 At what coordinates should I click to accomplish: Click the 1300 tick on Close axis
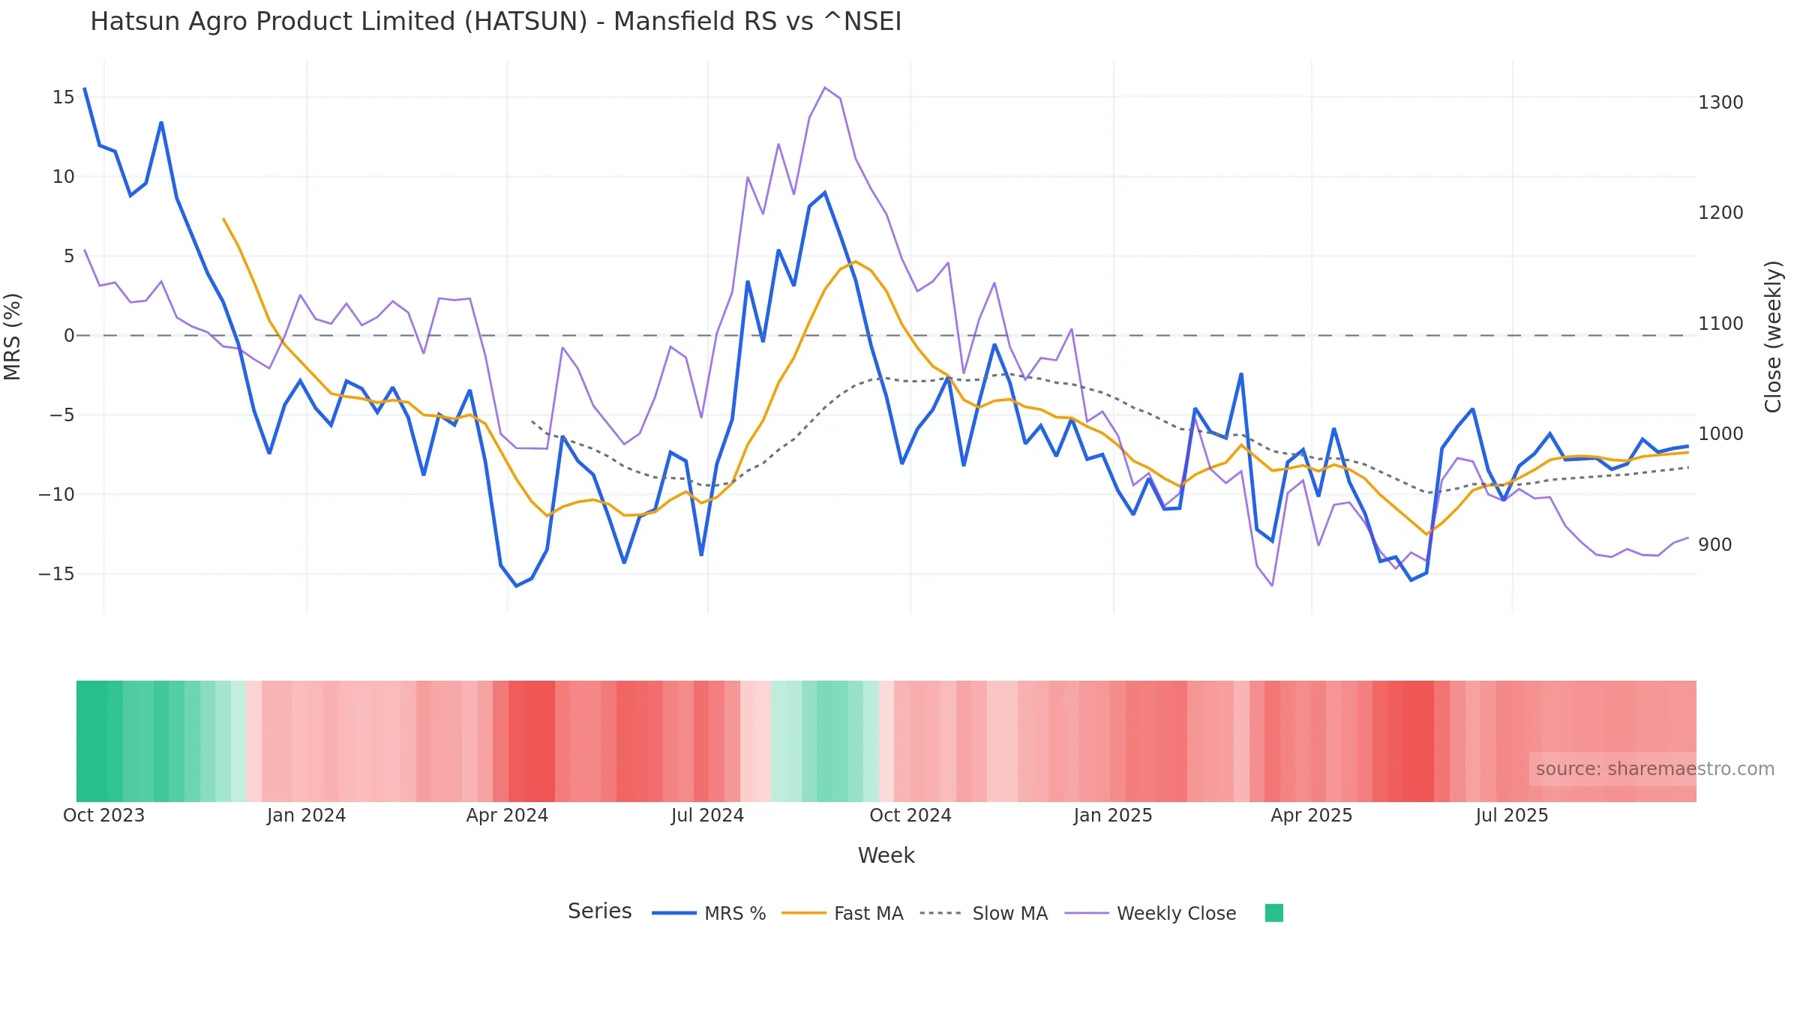[x=1720, y=103]
